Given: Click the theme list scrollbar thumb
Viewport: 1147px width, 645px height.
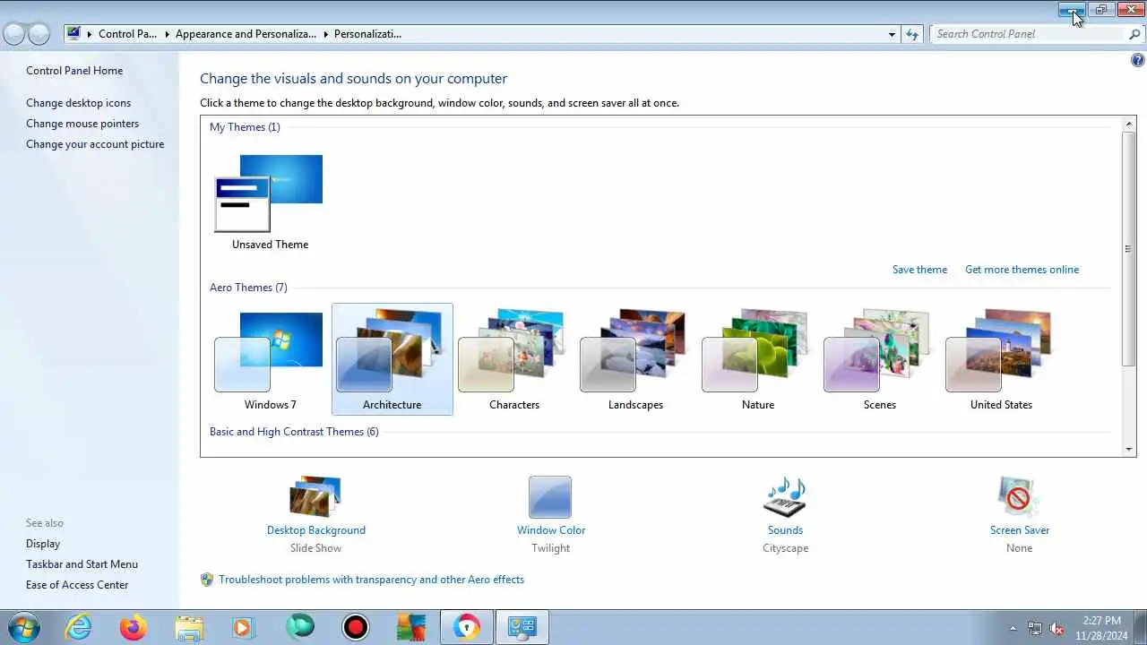Looking at the screenshot, I should tap(1129, 248).
